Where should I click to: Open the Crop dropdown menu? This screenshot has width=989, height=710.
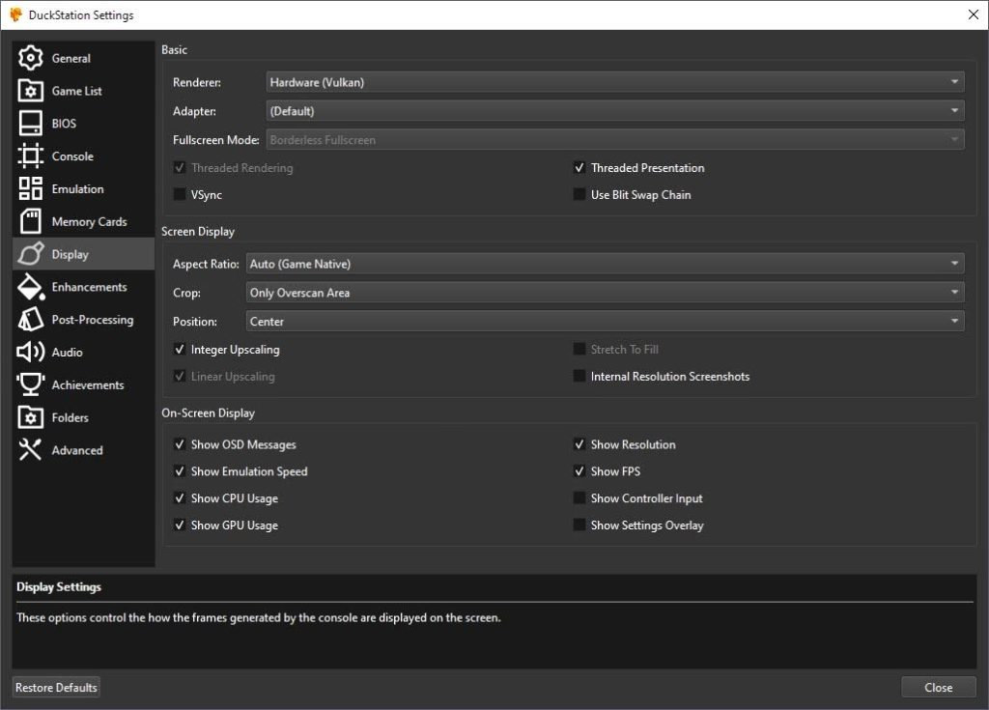[x=605, y=293]
